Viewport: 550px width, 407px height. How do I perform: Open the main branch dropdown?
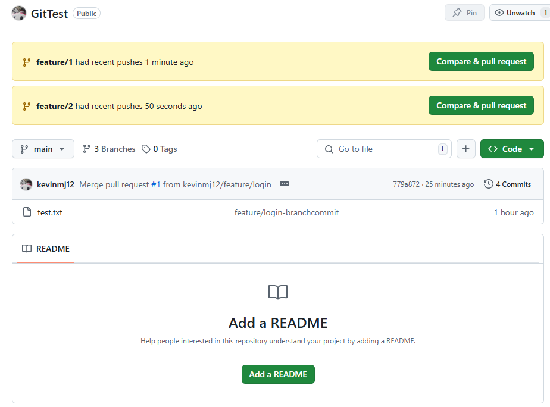[43, 149]
